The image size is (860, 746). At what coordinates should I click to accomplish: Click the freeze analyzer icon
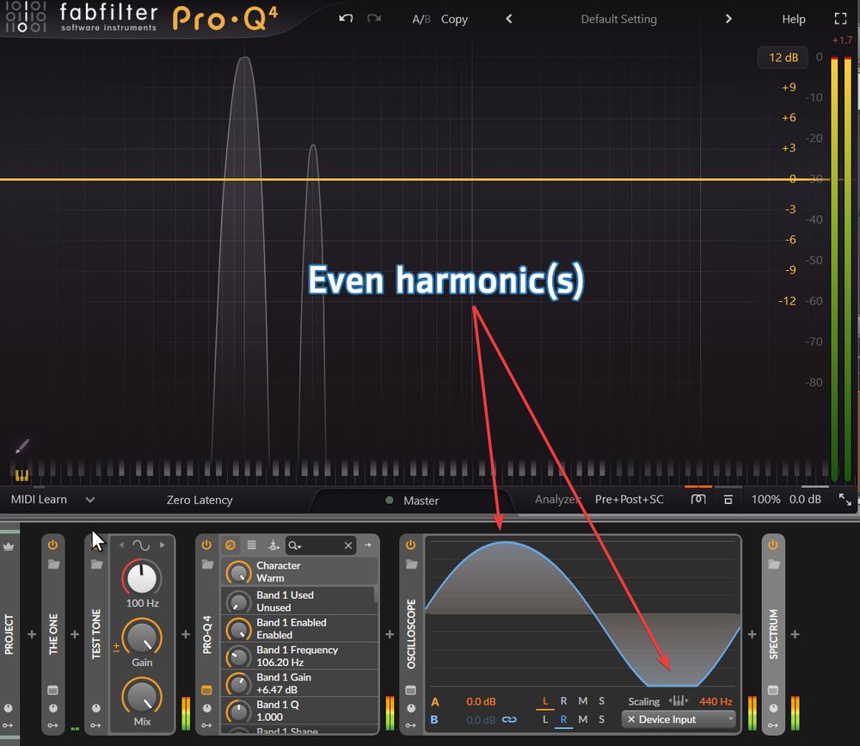[x=728, y=500]
